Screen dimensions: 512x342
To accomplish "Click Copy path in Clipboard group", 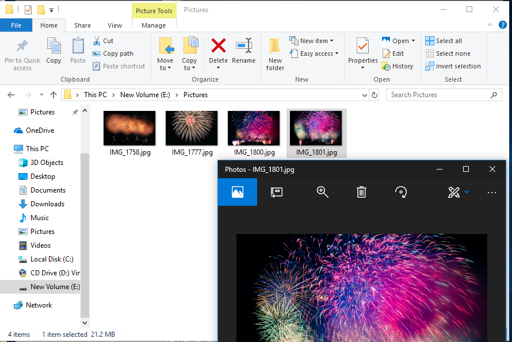I will point(113,53).
